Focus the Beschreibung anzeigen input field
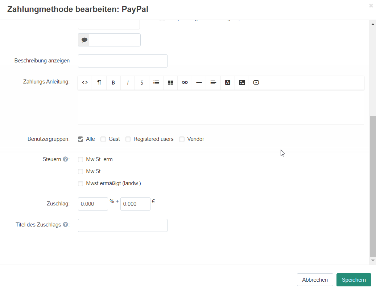Screen dimensions: 376x294 point(123,61)
